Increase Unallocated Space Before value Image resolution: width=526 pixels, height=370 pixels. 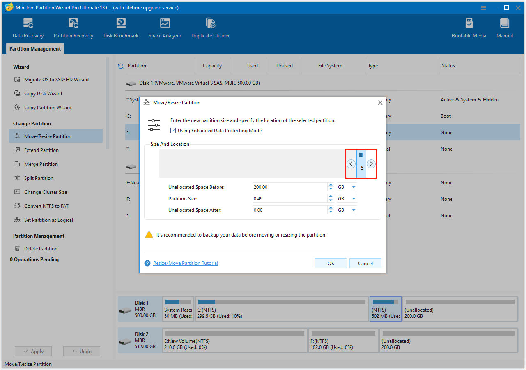pos(331,185)
